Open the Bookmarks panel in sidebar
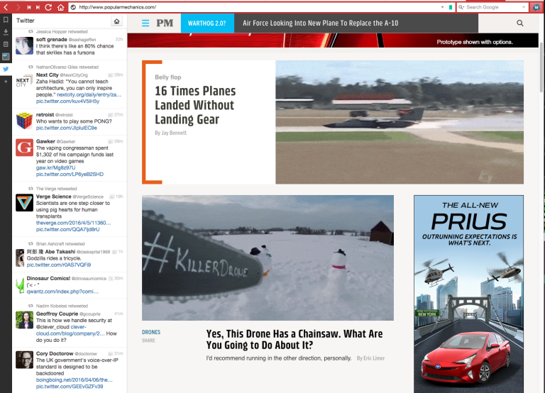 [6, 20]
